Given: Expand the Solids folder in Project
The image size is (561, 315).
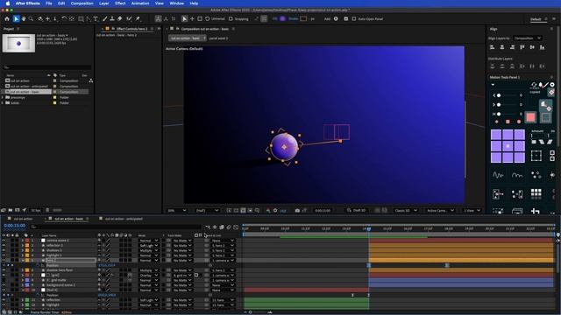Looking at the screenshot, I should pyautogui.click(x=3, y=103).
